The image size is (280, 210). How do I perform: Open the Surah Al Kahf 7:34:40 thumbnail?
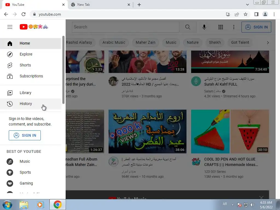click(x=230, y=62)
